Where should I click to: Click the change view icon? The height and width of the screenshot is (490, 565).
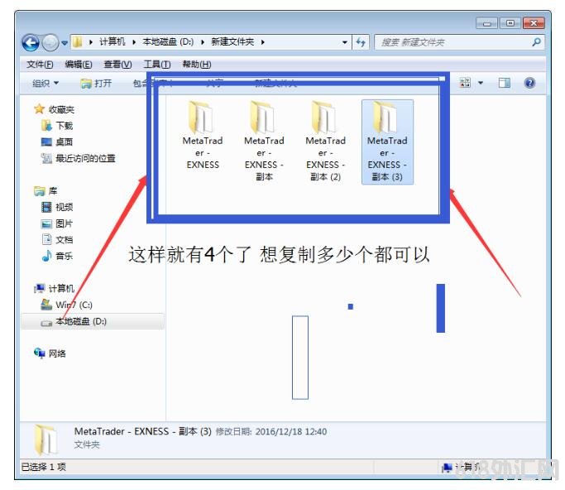click(465, 83)
